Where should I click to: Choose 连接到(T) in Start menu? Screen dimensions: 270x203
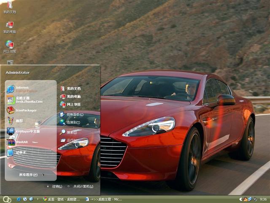(x=70, y=122)
